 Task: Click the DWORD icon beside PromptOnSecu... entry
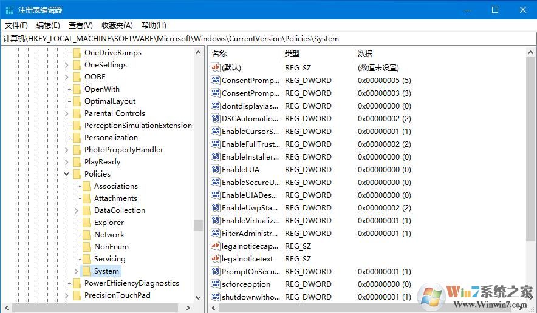pyautogui.click(x=216, y=271)
